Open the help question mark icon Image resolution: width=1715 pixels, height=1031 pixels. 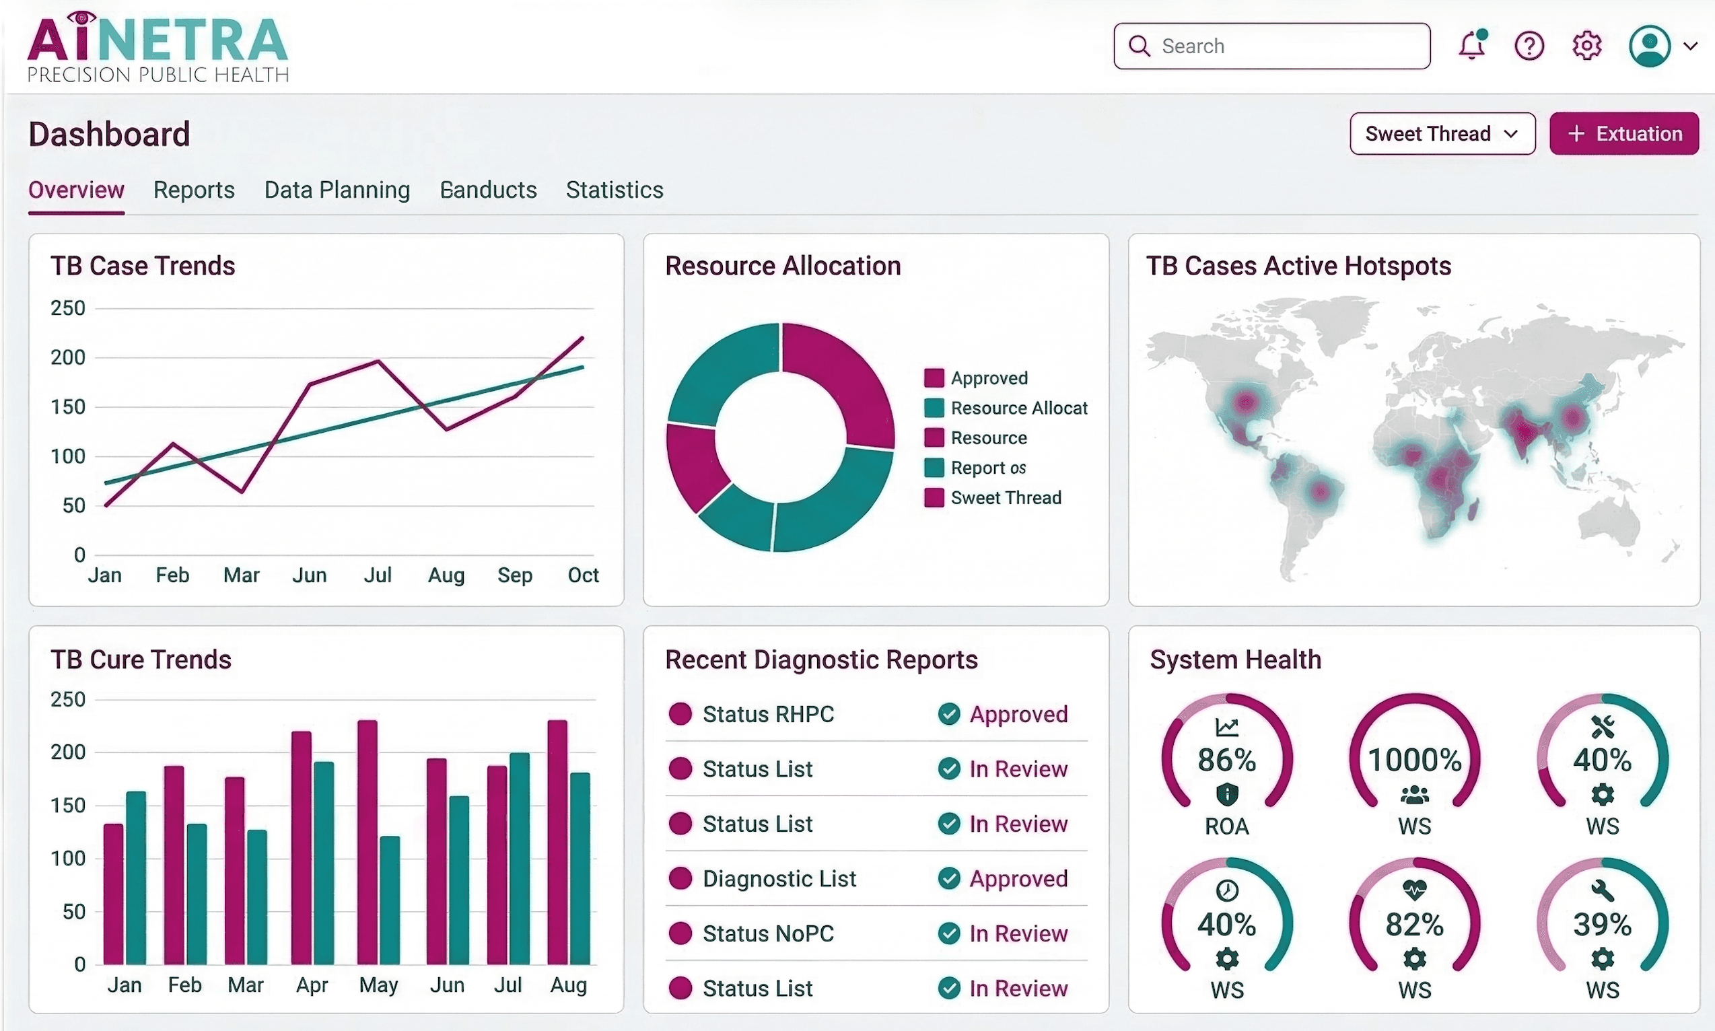pos(1529,46)
